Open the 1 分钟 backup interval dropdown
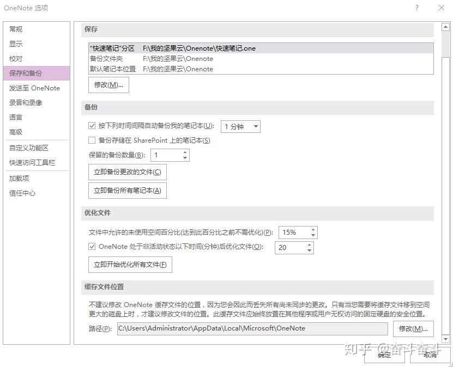 click(240, 126)
